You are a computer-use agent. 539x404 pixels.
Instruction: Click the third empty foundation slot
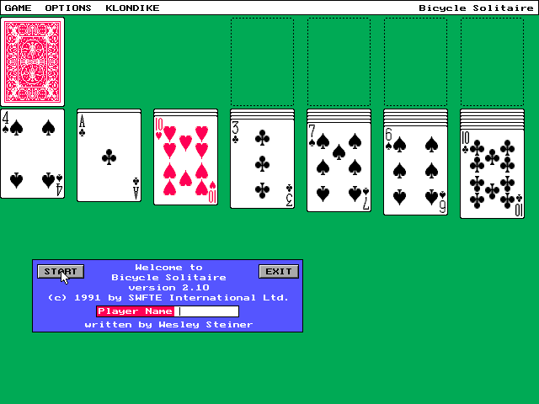point(415,61)
